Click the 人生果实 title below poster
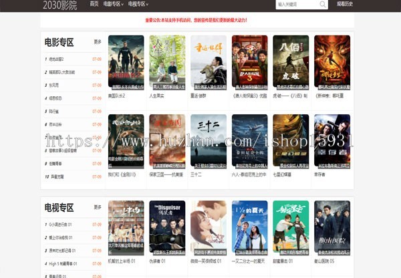Image resolution: width=401 pixels, height=278 pixels. click(x=157, y=96)
